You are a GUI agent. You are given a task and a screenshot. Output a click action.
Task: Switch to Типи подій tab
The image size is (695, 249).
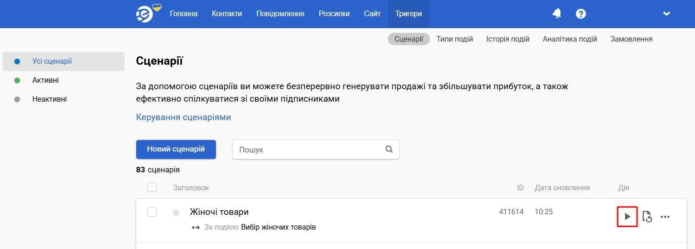click(455, 39)
